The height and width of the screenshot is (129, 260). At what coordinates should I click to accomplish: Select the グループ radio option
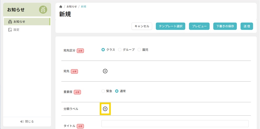[120, 50]
